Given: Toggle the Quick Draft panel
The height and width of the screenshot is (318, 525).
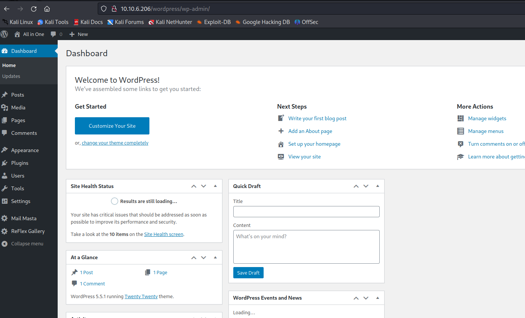Looking at the screenshot, I should 377,186.
